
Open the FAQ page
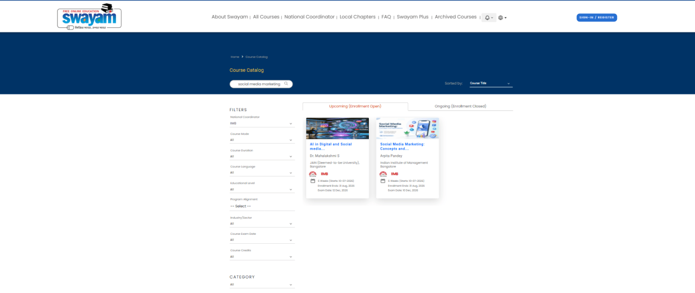tap(386, 17)
